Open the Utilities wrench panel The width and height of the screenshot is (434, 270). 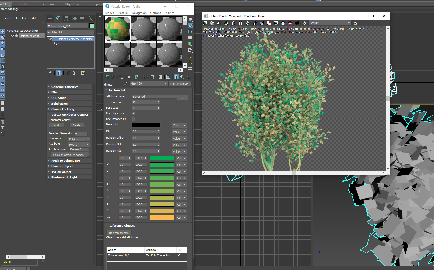pyautogui.click(x=91, y=18)
